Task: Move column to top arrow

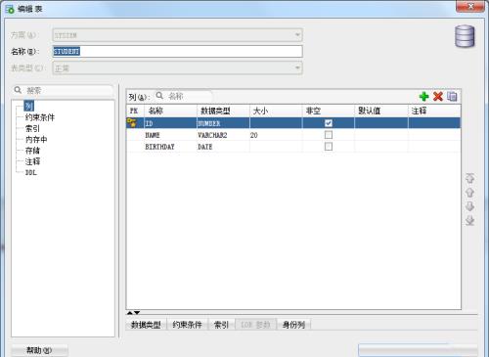Action: (x=469, y=178)
